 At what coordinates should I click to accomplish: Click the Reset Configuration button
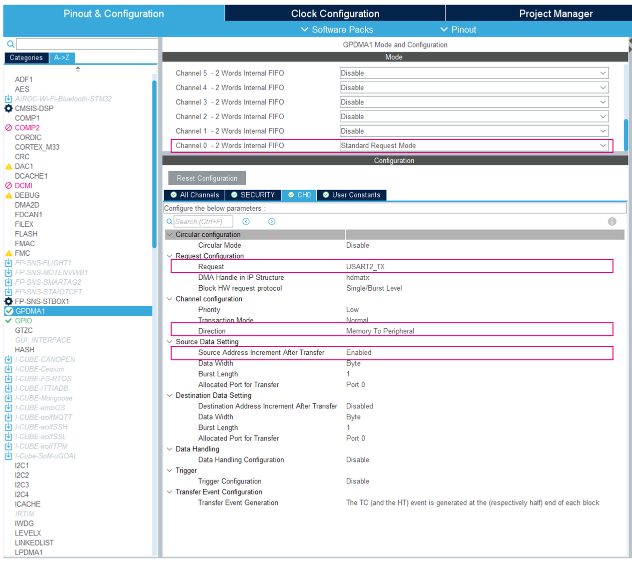click(x=207, y=178)
